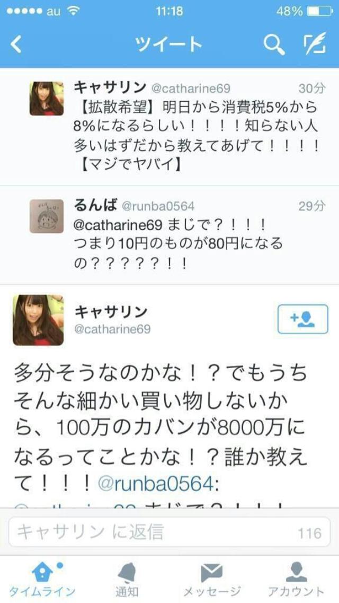
Task: Compose a new tweet with quill icon
Action: click(315, 43)
